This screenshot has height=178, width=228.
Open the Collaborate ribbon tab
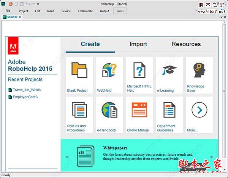tap(85, 11)
